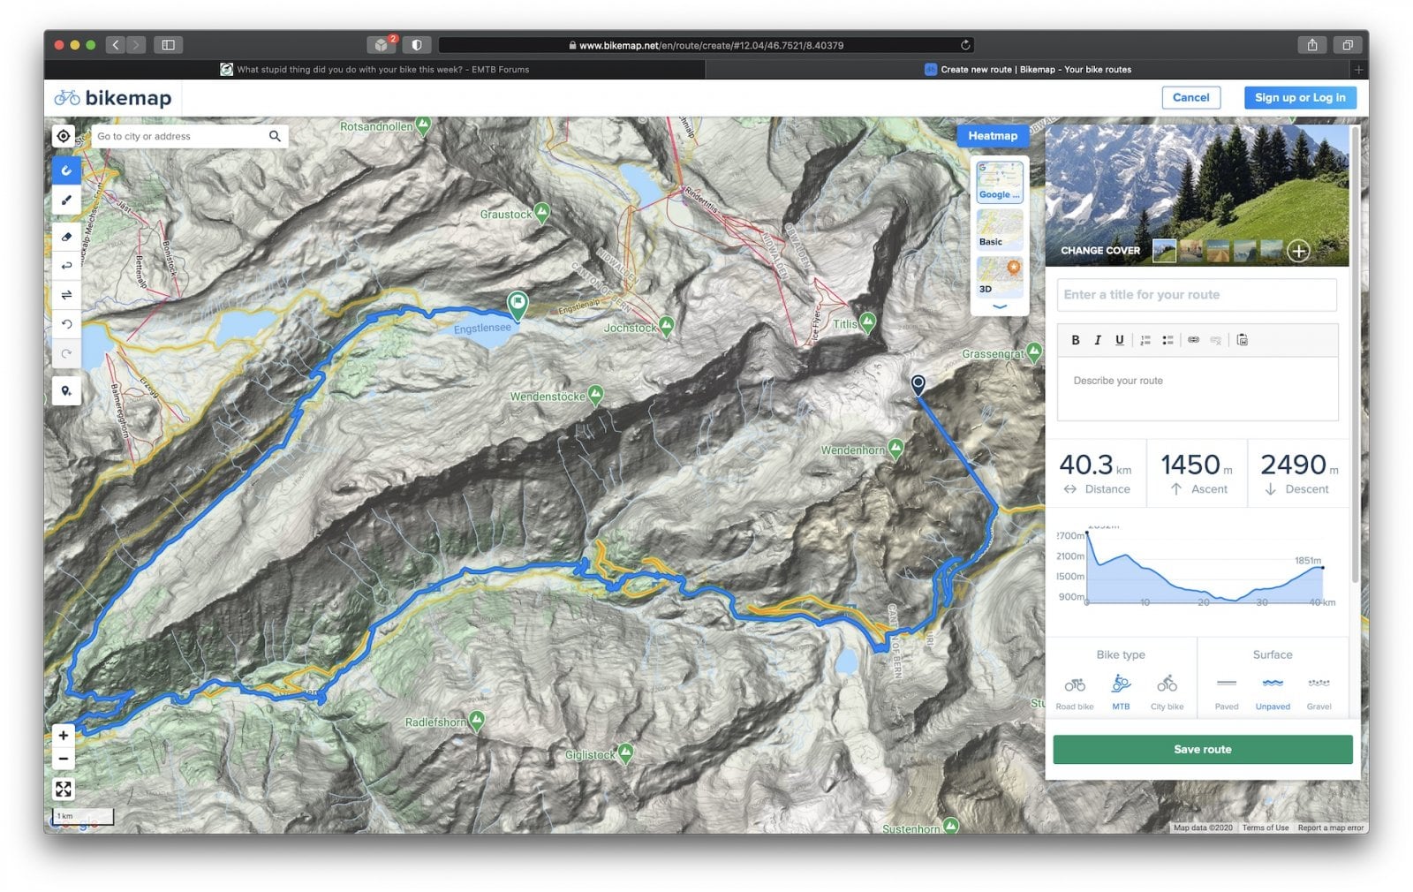The width and height of the screenshot is (1413, 892).
Task: Click the search magnifier icon
Action: click(275, 136)
